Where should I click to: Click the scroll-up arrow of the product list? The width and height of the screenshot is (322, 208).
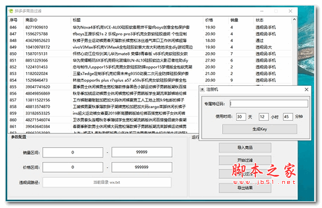click(294, 20)
